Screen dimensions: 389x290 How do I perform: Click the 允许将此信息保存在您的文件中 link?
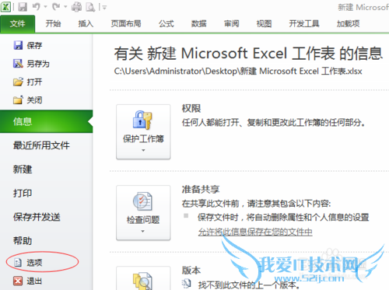(x=255, y=232)
